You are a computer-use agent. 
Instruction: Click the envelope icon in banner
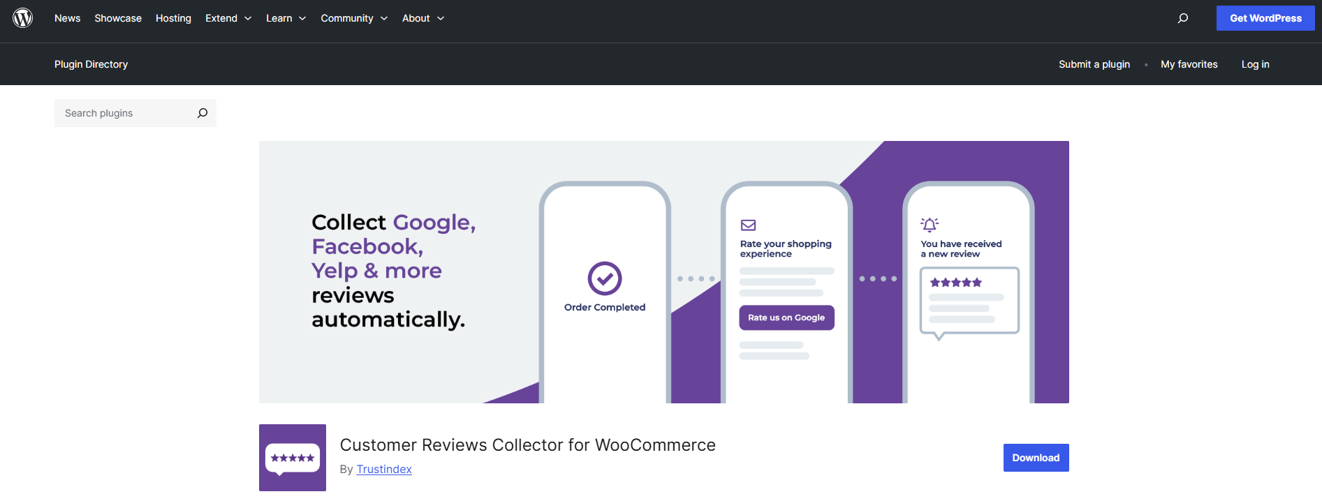[748, 225]
